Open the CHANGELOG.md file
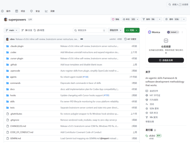 click(x=18, y=126)
